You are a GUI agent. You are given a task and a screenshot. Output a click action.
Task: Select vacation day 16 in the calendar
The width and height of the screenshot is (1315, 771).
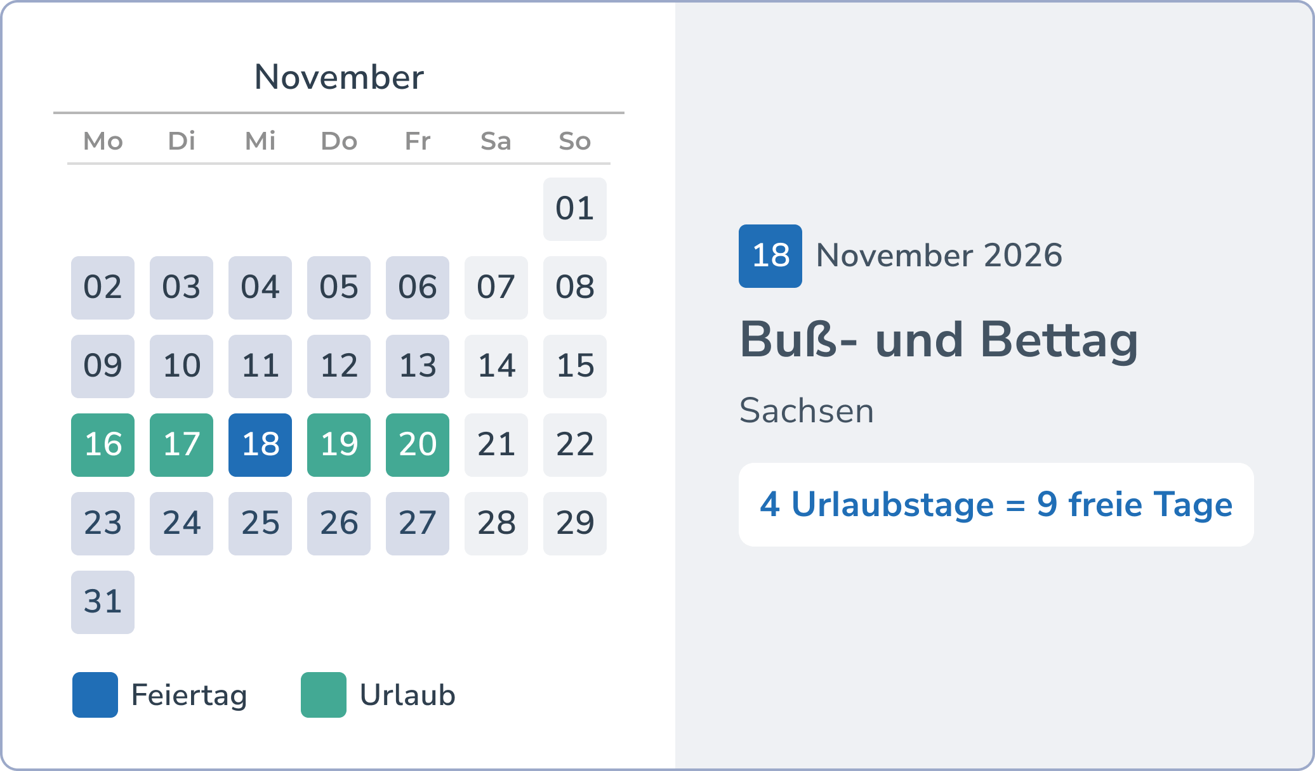102,445
